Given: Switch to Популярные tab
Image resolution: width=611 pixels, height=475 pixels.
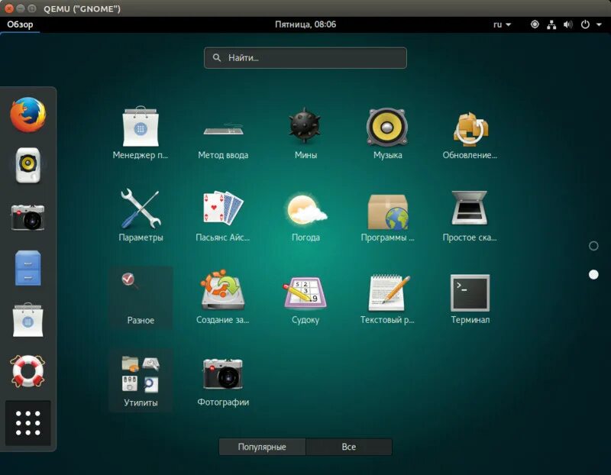Looking at the screenshot, I should (262, 447).
